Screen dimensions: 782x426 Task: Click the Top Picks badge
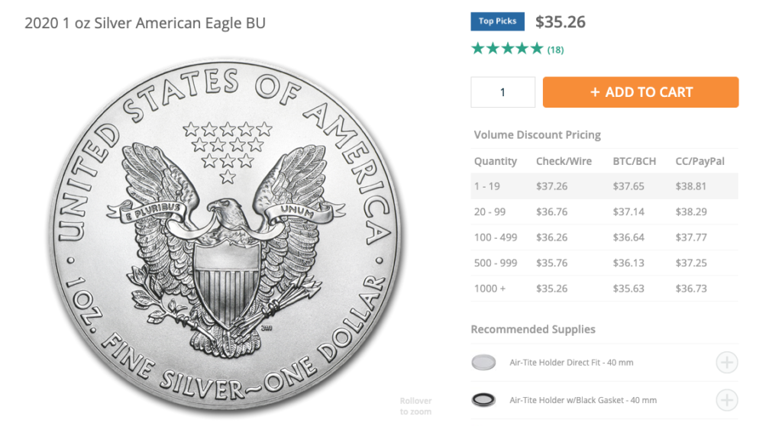[x=497, y=21]
